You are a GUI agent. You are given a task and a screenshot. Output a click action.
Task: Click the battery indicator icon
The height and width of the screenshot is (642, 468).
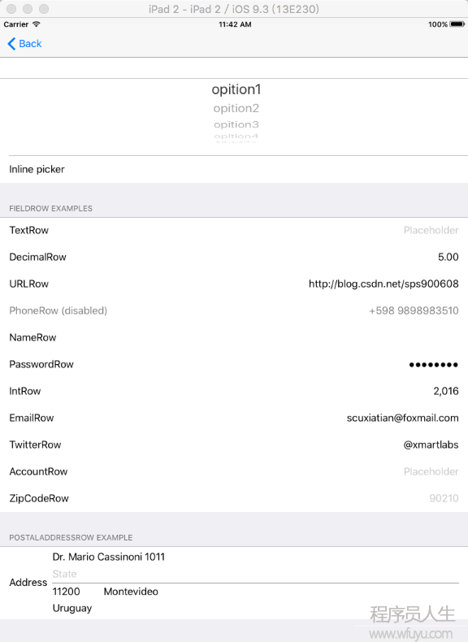pos(457,24)
